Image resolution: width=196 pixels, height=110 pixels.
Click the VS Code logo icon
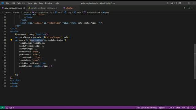[x=2, y=3]
